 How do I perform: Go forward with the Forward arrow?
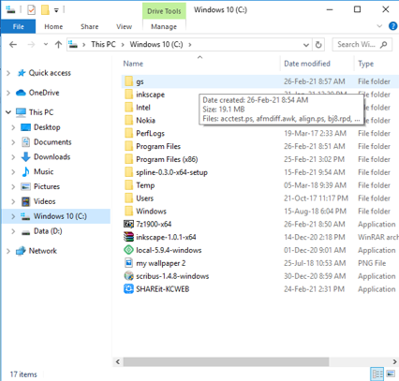point(31,45)
